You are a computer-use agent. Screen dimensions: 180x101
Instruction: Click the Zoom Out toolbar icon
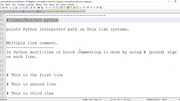coord(49,8)
